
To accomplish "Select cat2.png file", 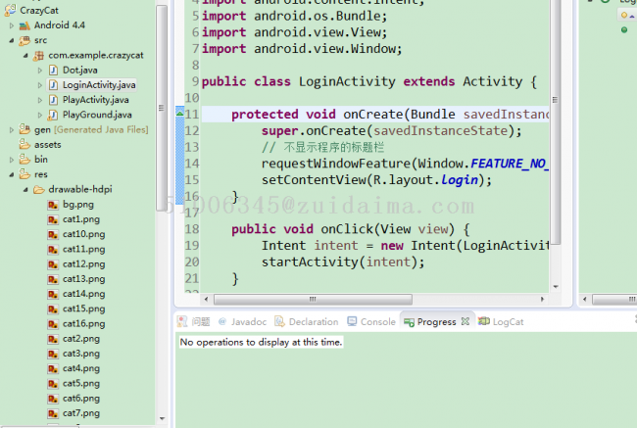I will pos(80,339).
